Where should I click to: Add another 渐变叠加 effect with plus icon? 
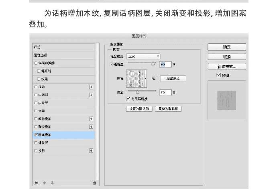(91, 127)
